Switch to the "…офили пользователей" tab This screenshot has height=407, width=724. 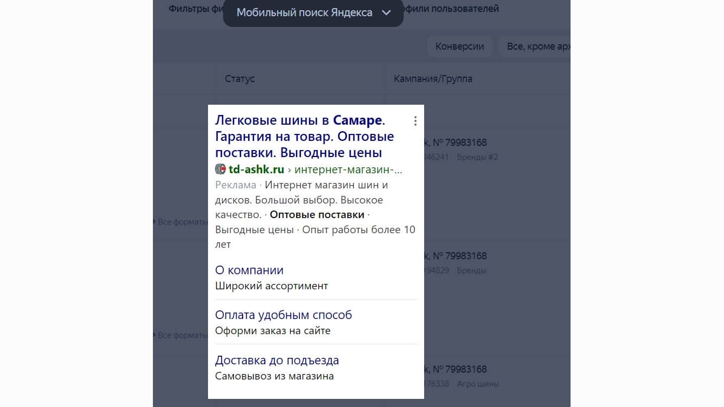[x=452, y=9]
